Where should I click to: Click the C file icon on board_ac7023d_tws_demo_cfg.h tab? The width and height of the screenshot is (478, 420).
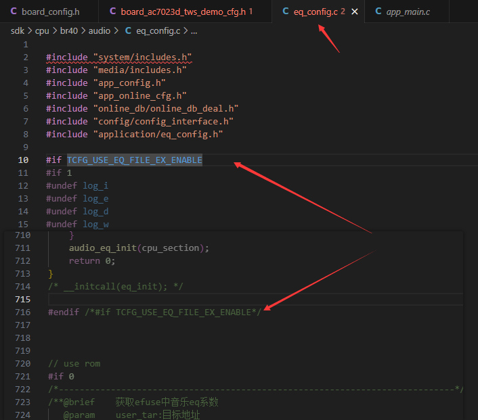click(112, 11)
